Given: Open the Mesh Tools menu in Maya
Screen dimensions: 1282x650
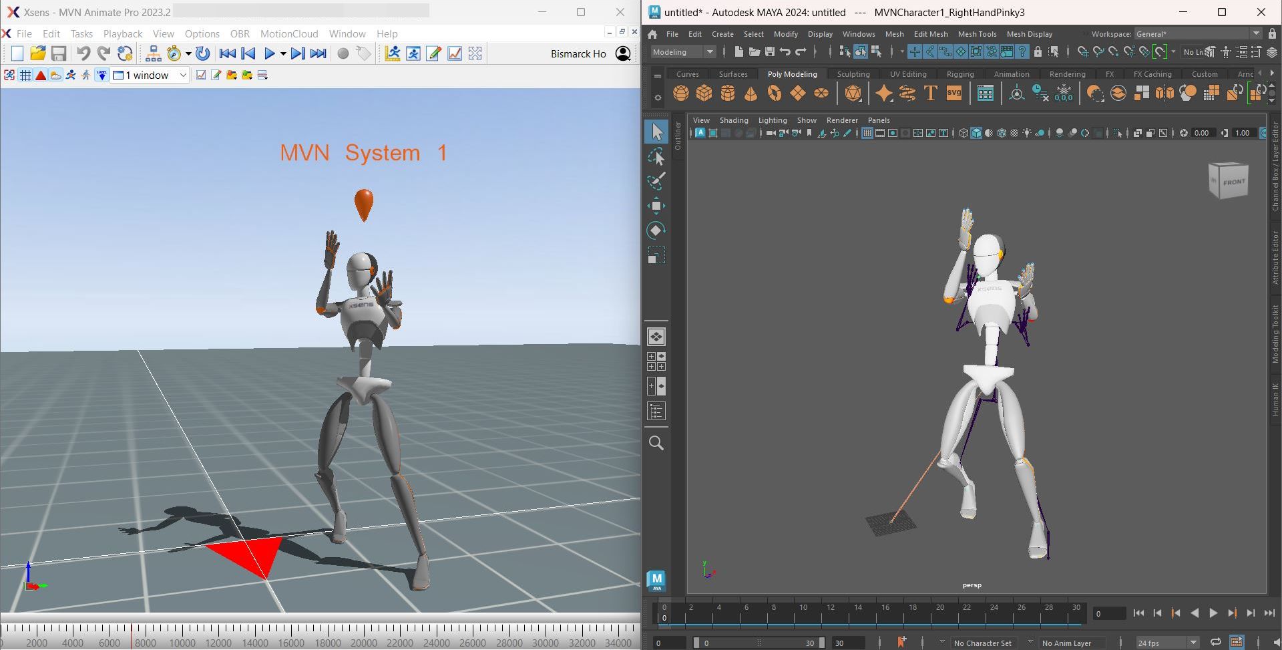Looking at the screenshot, I should [977, 33].
